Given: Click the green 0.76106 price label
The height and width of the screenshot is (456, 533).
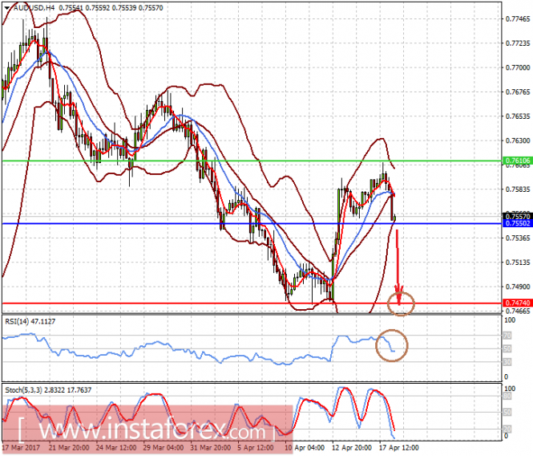Looking at the screenshot, I should pyautogui.click(x=517, y=161).
